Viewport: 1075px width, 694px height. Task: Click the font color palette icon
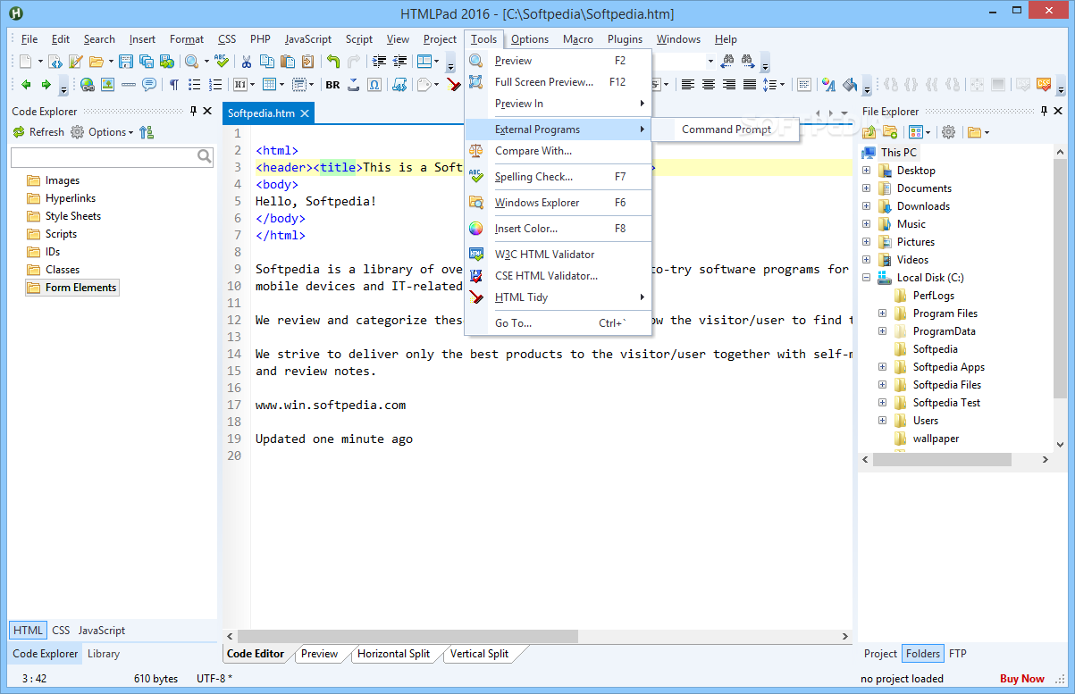(828, 85)
